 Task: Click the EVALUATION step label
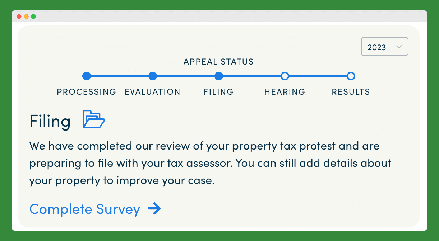click(x=153, y=92)
